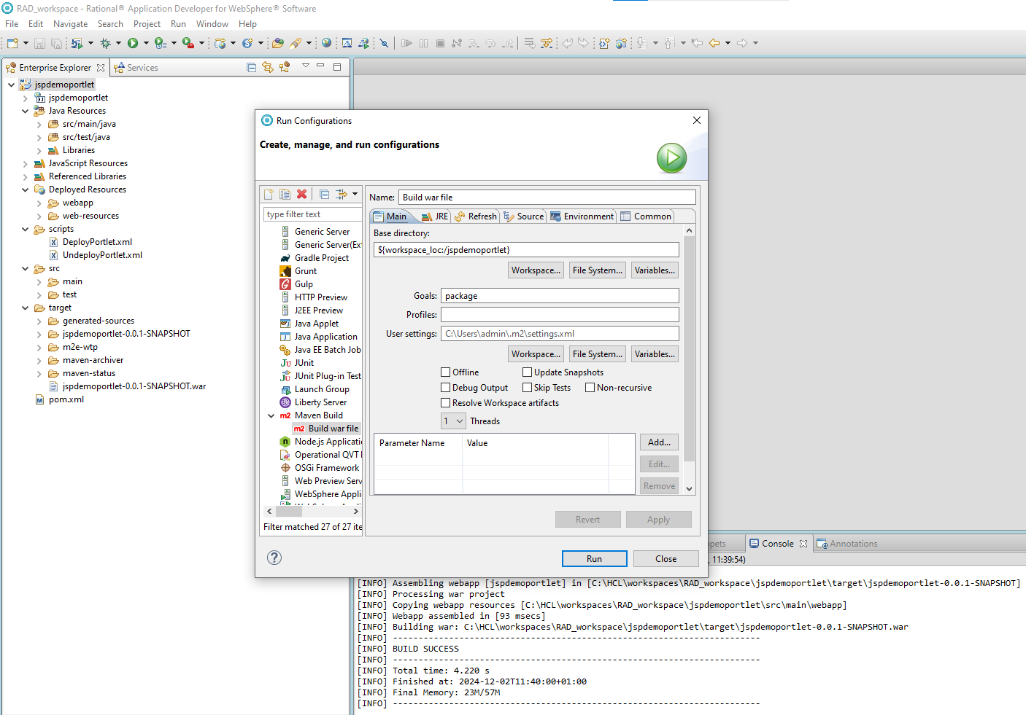Click the Duplicate launch configuration icon
This screenshot has height=715, width=1026.
point(285,195)
